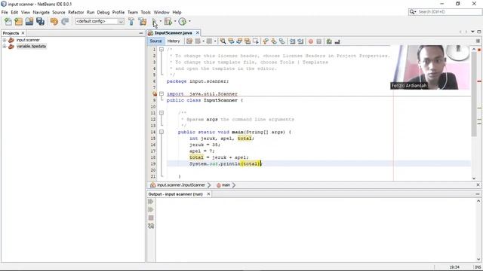This screenshot has width=483, height=271.
Task: Click the New File toolbar icon
Action: pos(8,22)
